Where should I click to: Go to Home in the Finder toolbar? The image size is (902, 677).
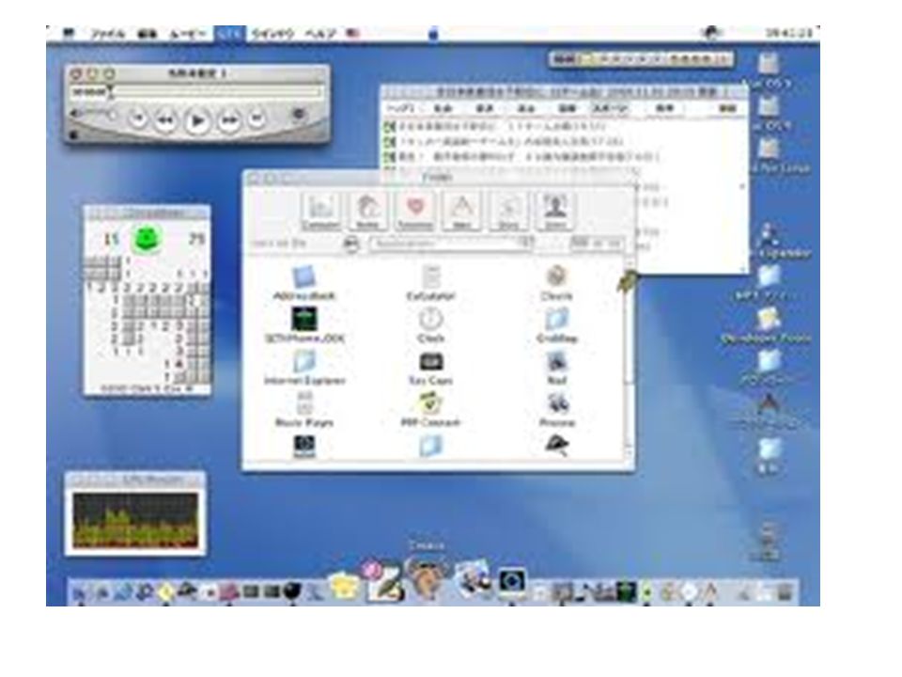click(x=368, y=212)
